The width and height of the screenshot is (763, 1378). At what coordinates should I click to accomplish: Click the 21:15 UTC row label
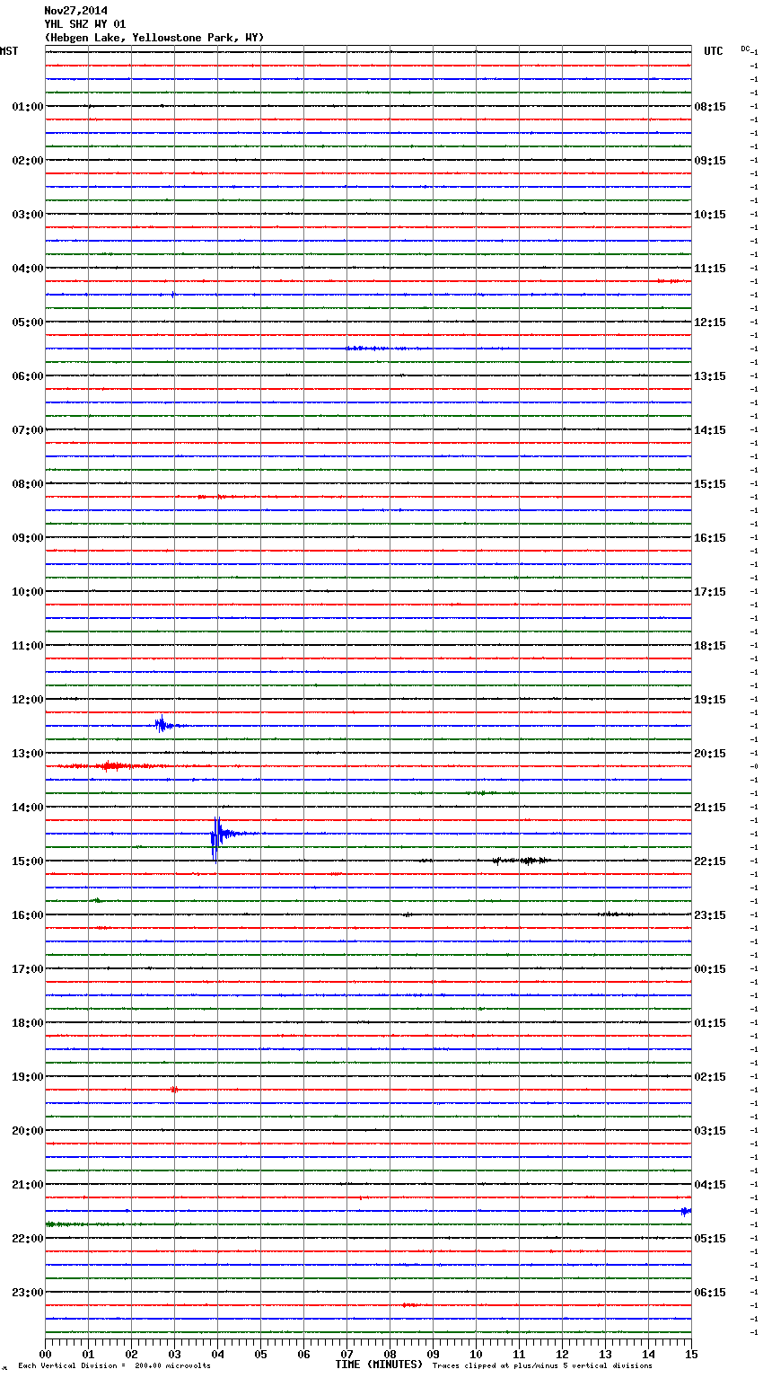pos(710,808)
